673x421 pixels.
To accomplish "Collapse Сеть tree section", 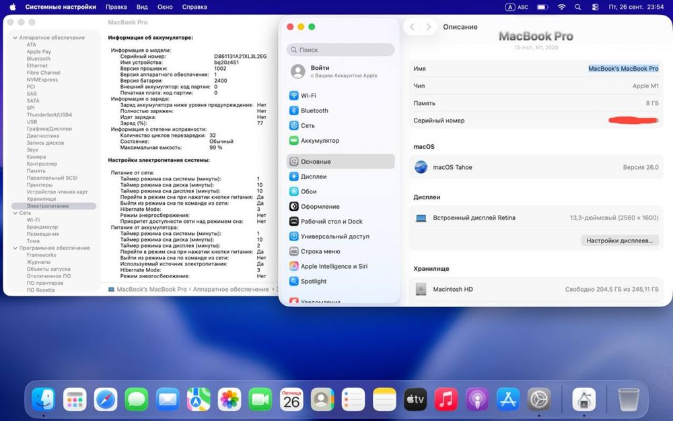I will (x=15, y=213).
